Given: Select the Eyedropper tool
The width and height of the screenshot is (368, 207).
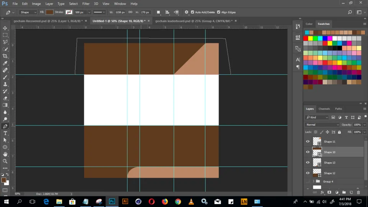Looking at the screenshot, I should tap(5, 63).
